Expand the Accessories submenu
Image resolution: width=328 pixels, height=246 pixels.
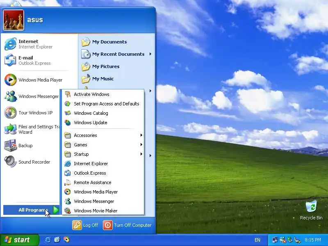pos(103,135)
